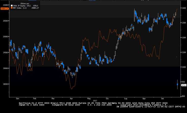Image resolution: width=187 pixels, height=113 pixels.
Task: Click the 21000 left axis label
Action: click(6, 5)
